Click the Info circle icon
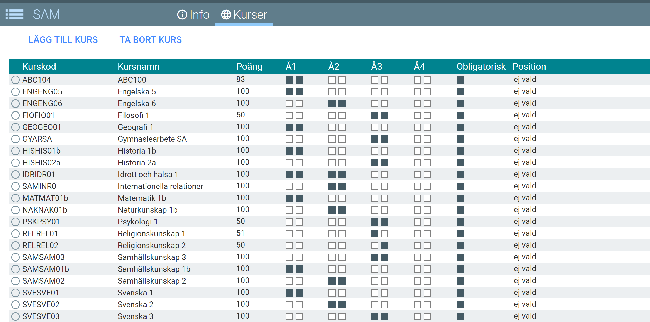 click(182, 15)
